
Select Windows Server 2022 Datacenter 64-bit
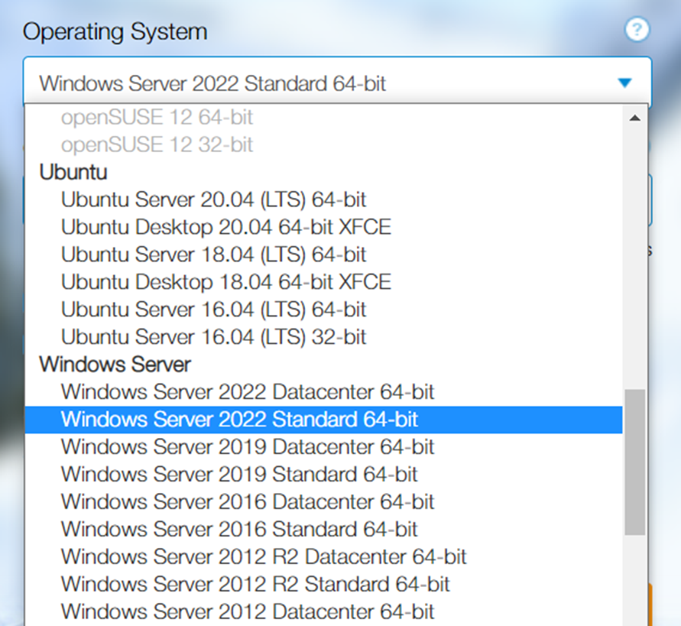point(323,392)
